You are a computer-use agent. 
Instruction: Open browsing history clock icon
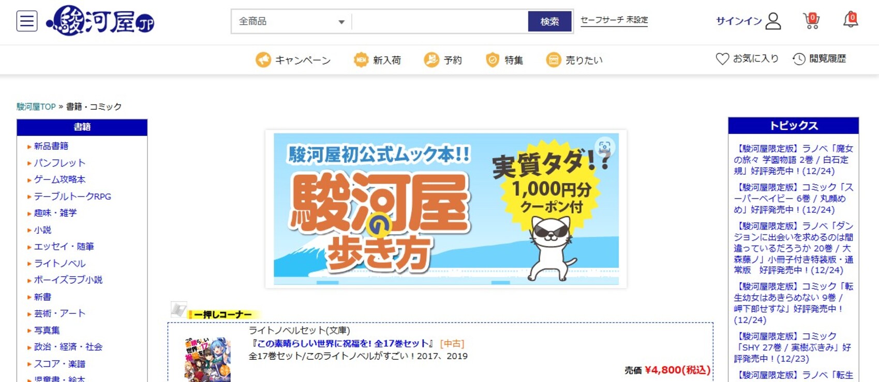[799, 59]
